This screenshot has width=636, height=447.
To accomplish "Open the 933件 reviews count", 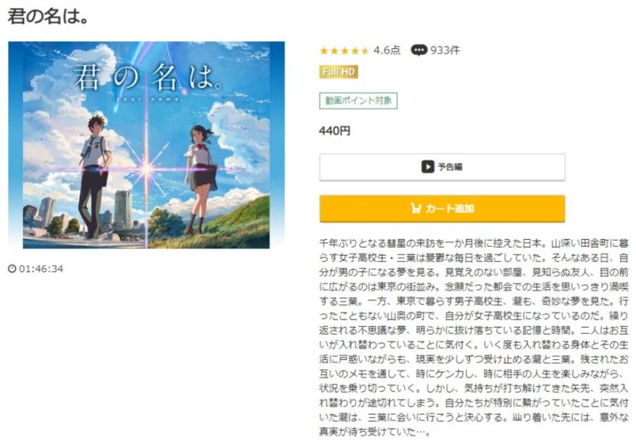I will 445,50.
